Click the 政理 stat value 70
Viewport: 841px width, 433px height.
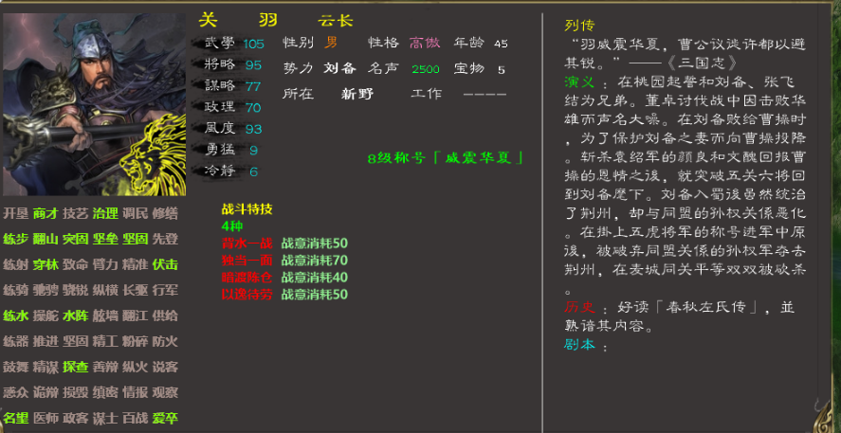(253, 108)
